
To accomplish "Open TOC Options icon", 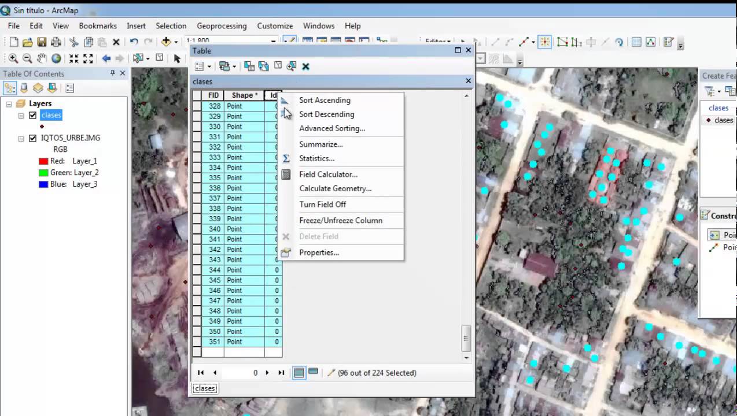I will click(x=70, y=88).
